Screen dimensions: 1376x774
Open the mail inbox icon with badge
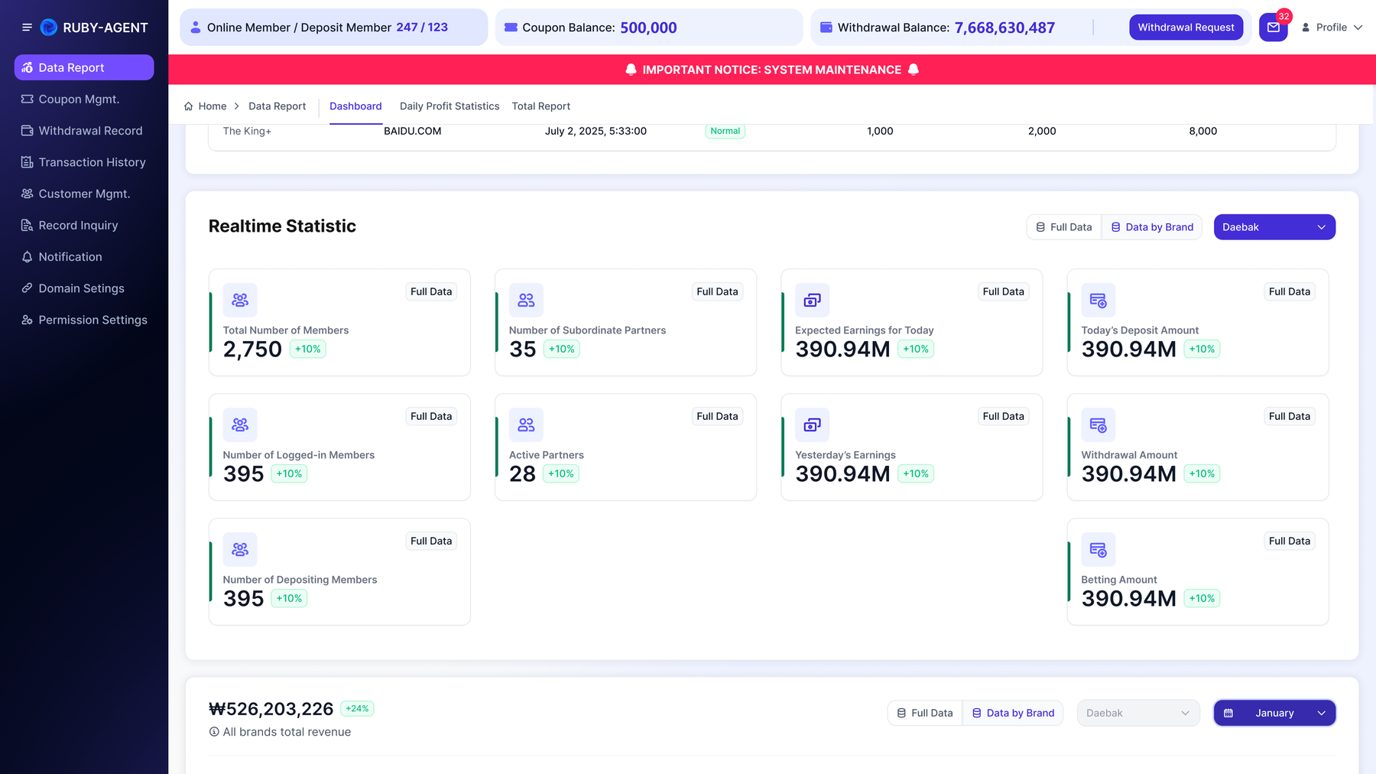1274,28
